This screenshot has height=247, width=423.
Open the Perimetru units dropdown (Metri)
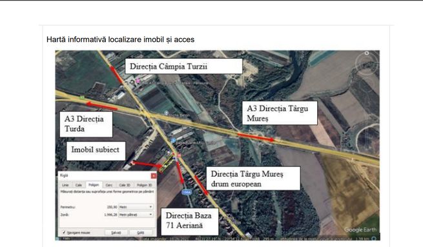click(x=136, y=207)
